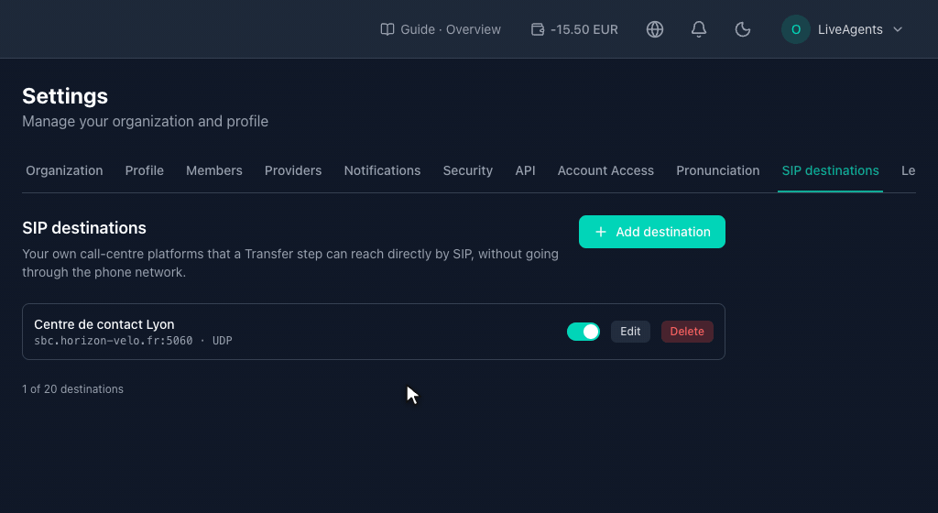Toggle dark mode moon icon
Viewport: 938px width, 513px height.
[x=742, y=29]
